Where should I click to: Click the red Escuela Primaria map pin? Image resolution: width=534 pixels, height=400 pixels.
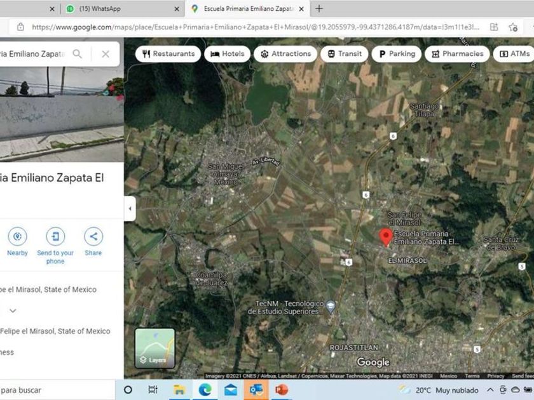(x=385, y=237)
